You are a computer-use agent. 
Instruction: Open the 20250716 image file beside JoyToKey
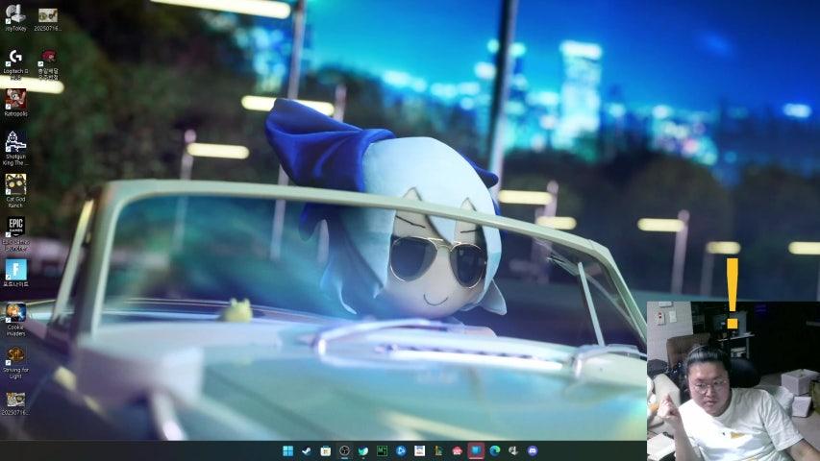48,18
